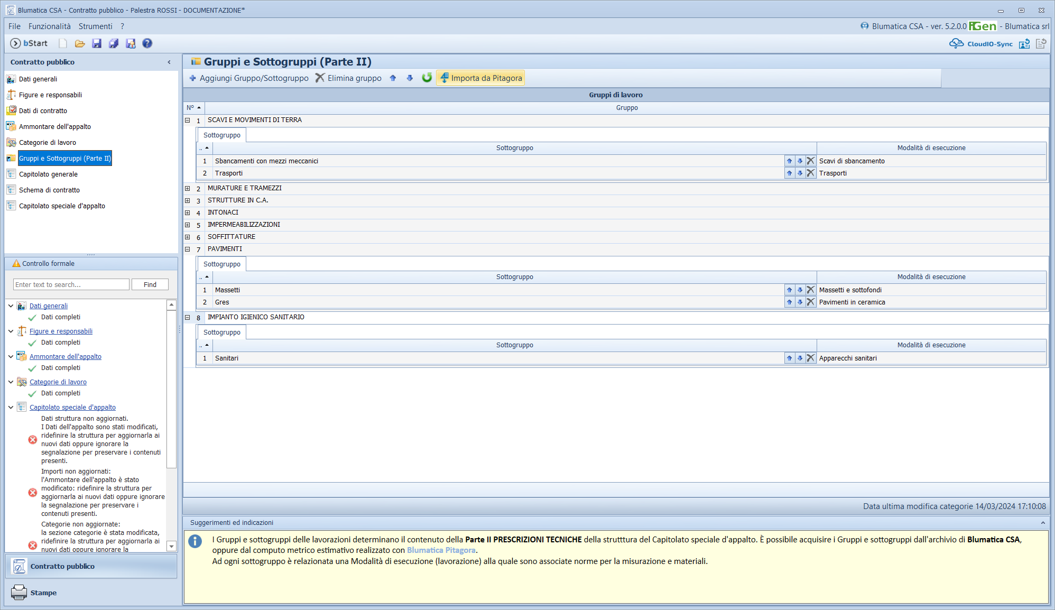Image resolution: width=1055 pixels, height=610 pixels.
Task: Collapse IMPIANTO IGIENICO SANITARIO group
Action: (188, 318)
